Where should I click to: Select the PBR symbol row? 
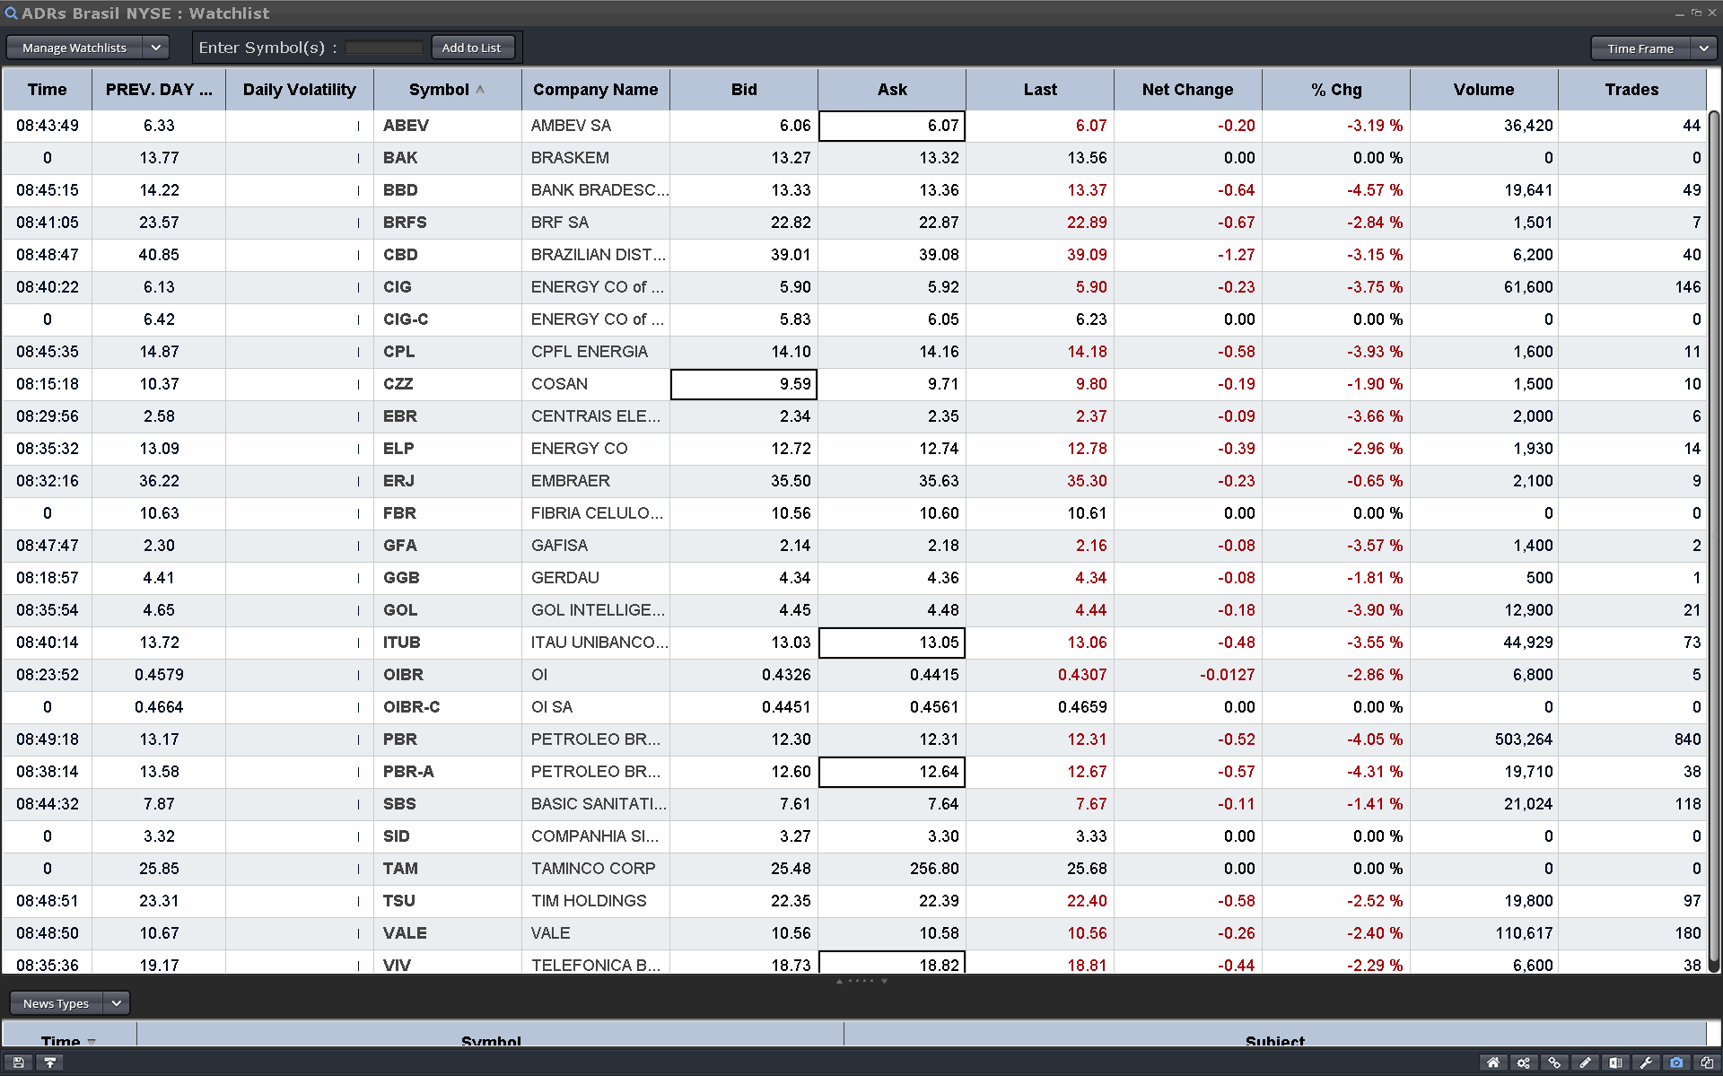(400, 739)
